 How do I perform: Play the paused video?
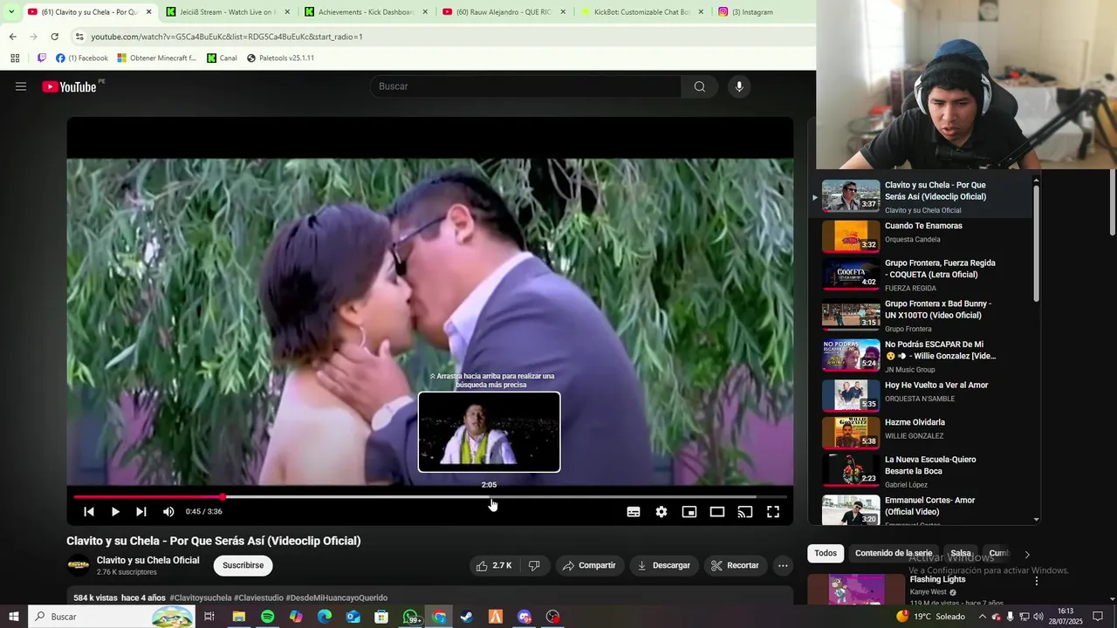pos(115,512)
